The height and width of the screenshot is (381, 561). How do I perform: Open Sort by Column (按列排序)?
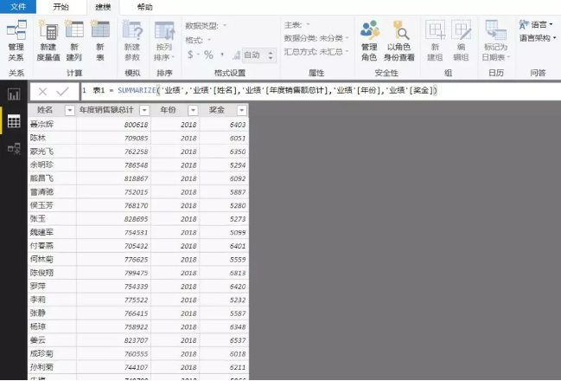[x=164, y=41]
